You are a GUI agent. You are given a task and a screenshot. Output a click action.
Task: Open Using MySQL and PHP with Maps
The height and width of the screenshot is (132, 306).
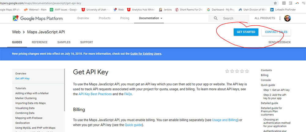click(x=35, y=128)
